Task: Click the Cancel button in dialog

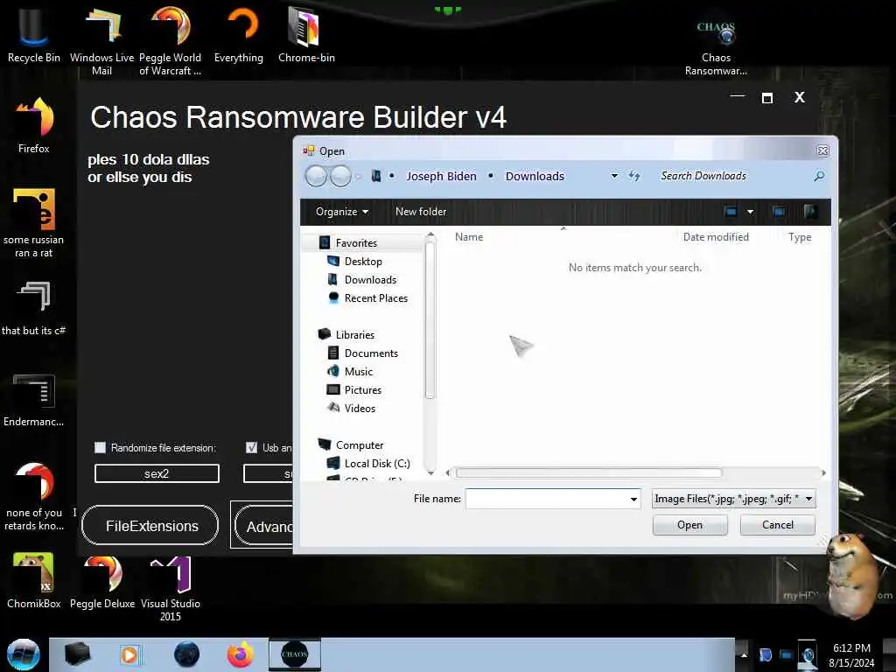Action: point(778,525)
